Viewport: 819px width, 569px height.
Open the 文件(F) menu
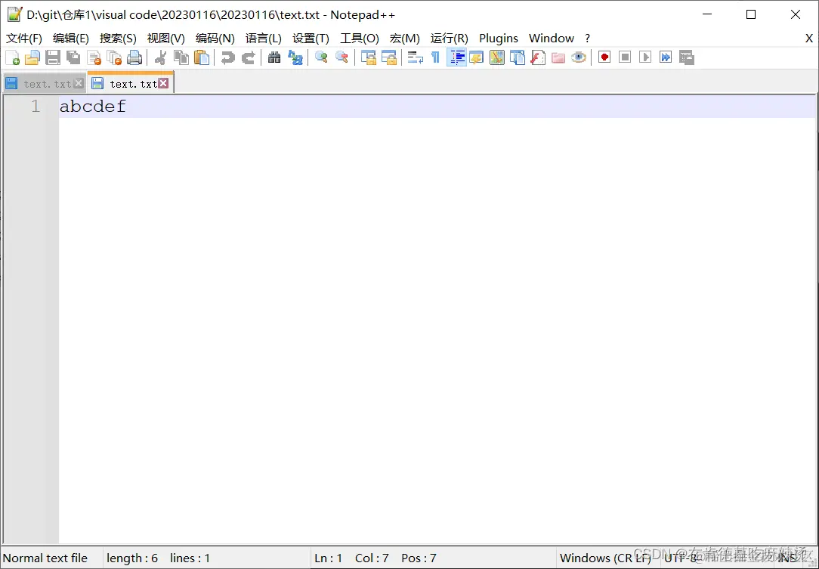(24, 38)
